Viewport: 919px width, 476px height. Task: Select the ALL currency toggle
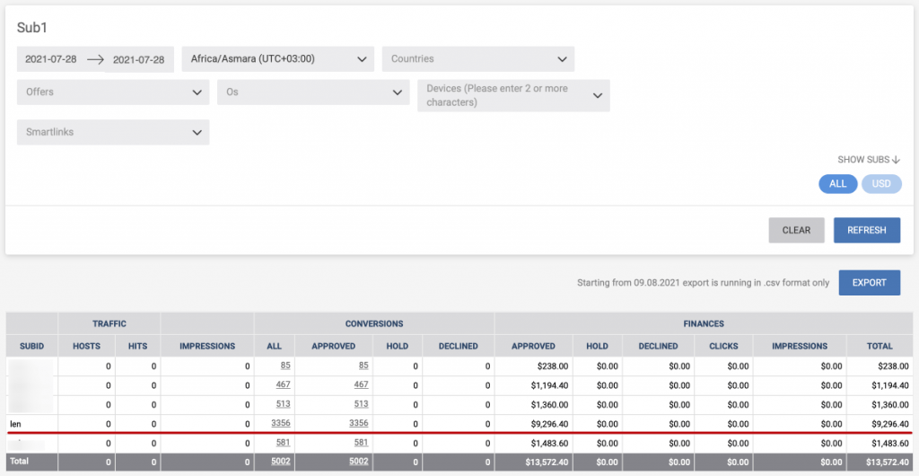(837, 184)
